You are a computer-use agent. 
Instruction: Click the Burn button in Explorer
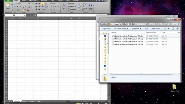coord(147,29)
